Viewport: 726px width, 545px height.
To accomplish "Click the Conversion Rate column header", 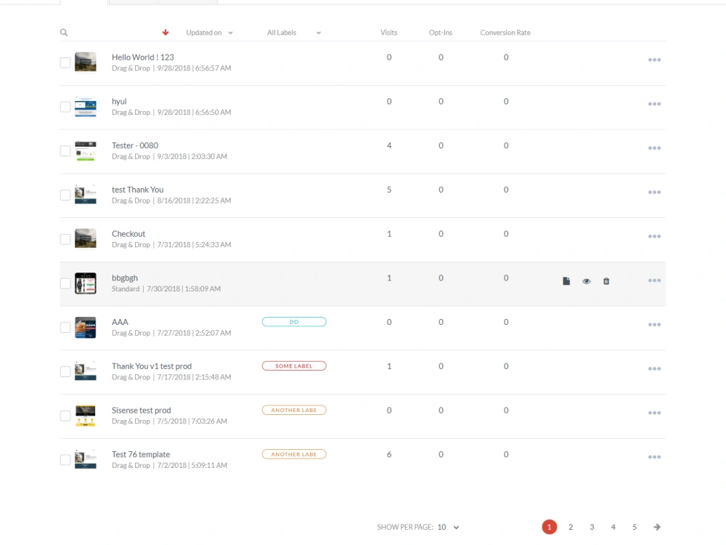I will click(x=505, y=33).
